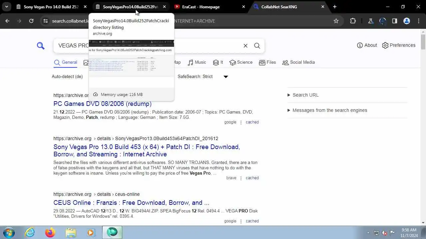The image size is (426, 239).
Task: Open the Chrome profile avatar
Action: (x=407, y=21)
